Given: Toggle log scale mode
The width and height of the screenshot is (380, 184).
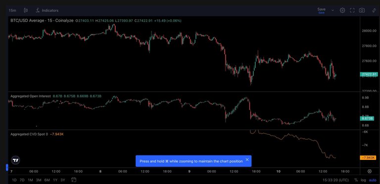Looking at the screenshot, I should [x=363, y=180].
